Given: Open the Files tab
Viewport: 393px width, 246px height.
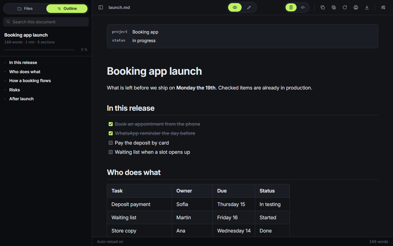Looking at the screenshot, I should [x=25, y=9].
